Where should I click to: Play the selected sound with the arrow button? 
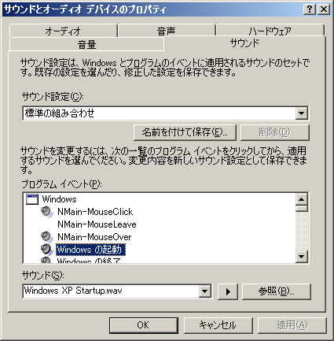click(x=228, y=291)
